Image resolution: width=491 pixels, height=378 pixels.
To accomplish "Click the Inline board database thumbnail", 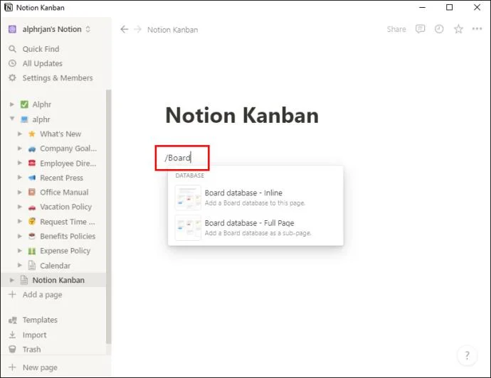I will tap(188, 198).
